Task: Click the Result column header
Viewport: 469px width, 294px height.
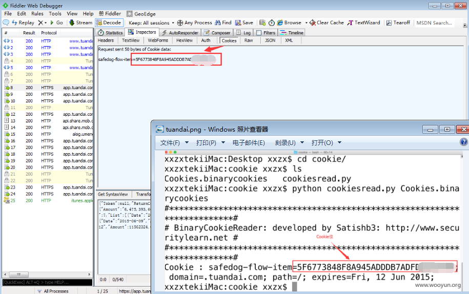Action: (29, 33)
